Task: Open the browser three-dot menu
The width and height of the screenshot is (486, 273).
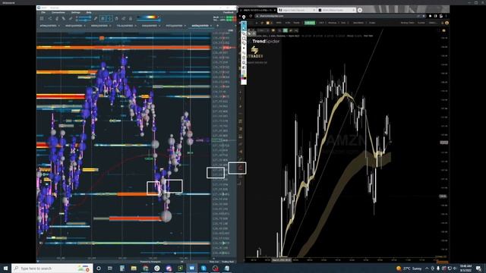Action: tap(447, 16)
